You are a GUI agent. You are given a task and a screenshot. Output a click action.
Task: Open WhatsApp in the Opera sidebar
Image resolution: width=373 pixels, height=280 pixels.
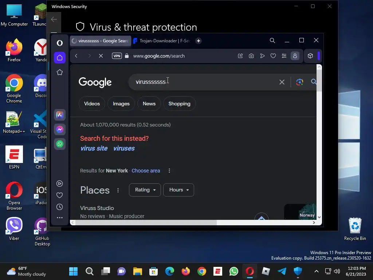tap(60, 144)
